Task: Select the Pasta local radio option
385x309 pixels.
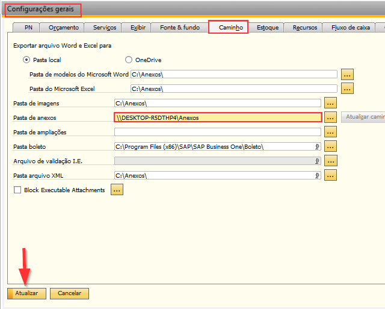Action: 26,60
